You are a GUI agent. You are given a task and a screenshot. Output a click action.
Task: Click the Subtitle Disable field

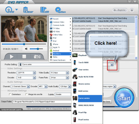click(63, 95)
